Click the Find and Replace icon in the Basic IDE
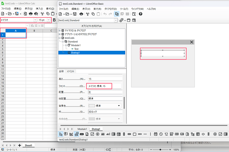The height and width of the screenshot is (152, 229). coord(134,14)
